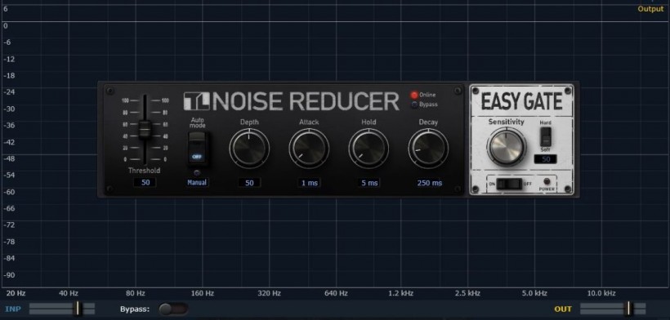Click the Attack knob
The height and width of the screenshot is (320, 670).
click(x=309, y=148)
